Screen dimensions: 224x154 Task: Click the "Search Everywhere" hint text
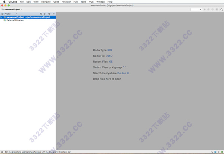tap(105, 73)
